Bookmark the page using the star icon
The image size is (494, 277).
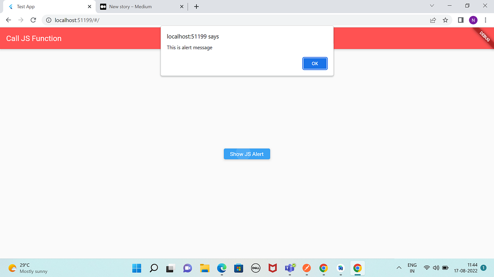point(445,20)
